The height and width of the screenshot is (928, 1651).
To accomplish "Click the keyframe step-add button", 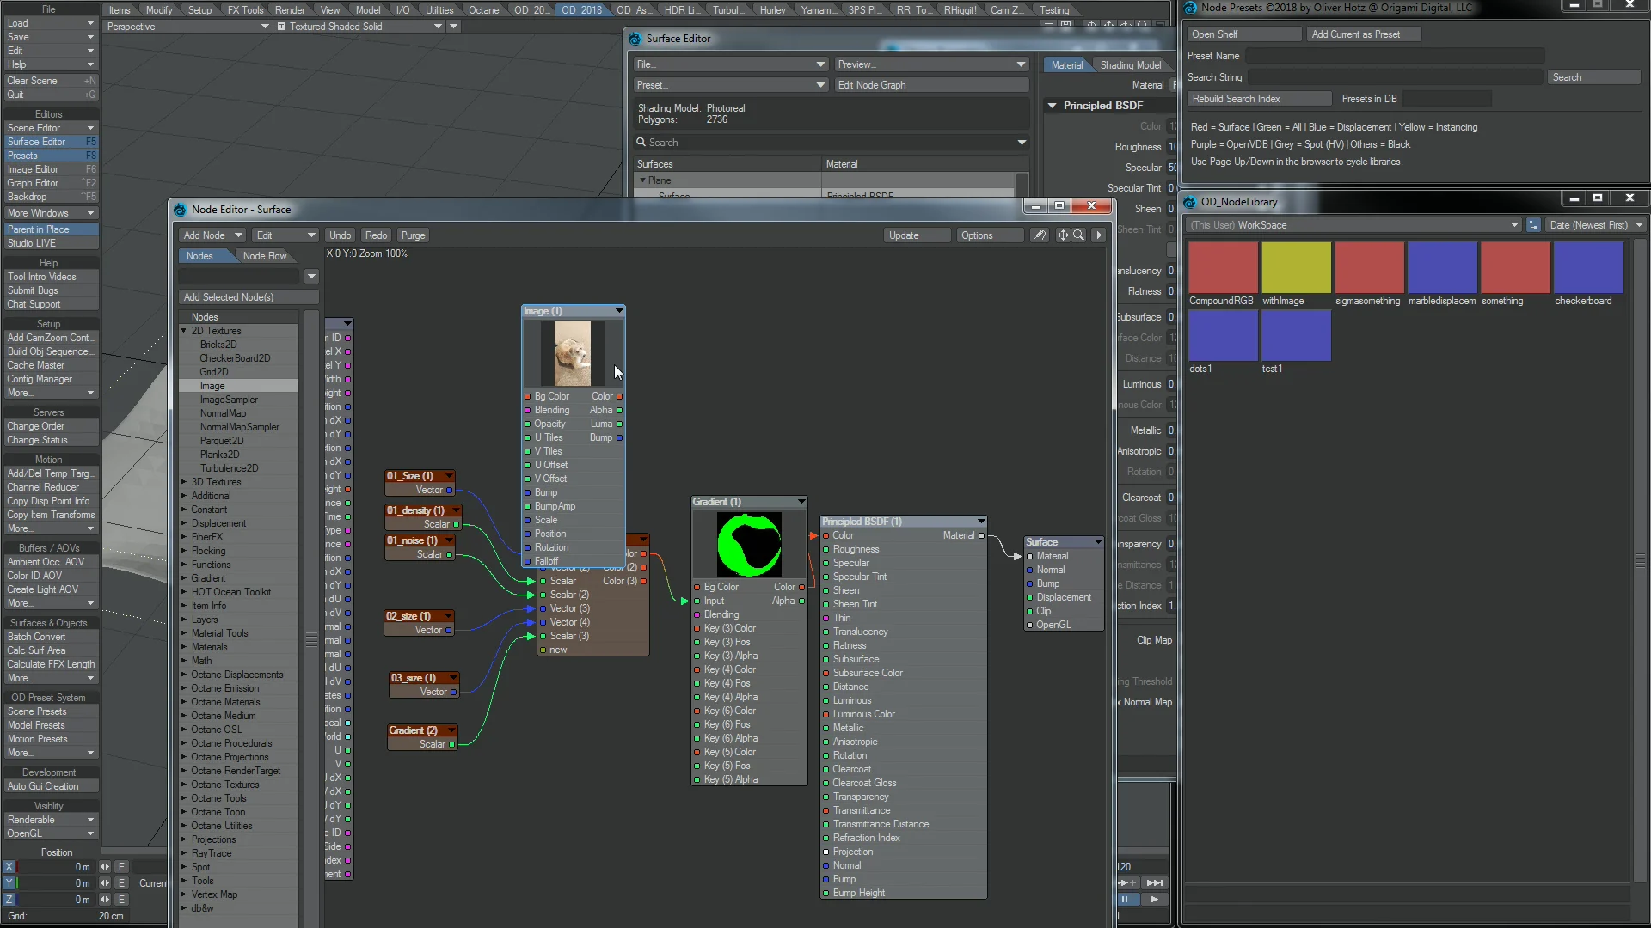I will 1127,883.
